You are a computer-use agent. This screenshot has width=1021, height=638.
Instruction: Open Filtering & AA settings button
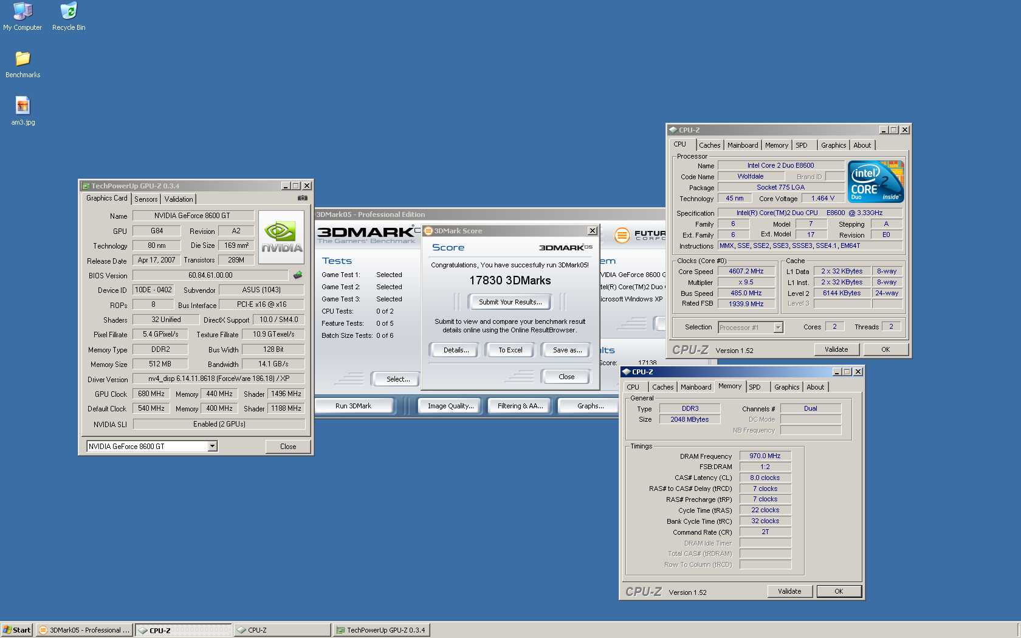point(520,406)
